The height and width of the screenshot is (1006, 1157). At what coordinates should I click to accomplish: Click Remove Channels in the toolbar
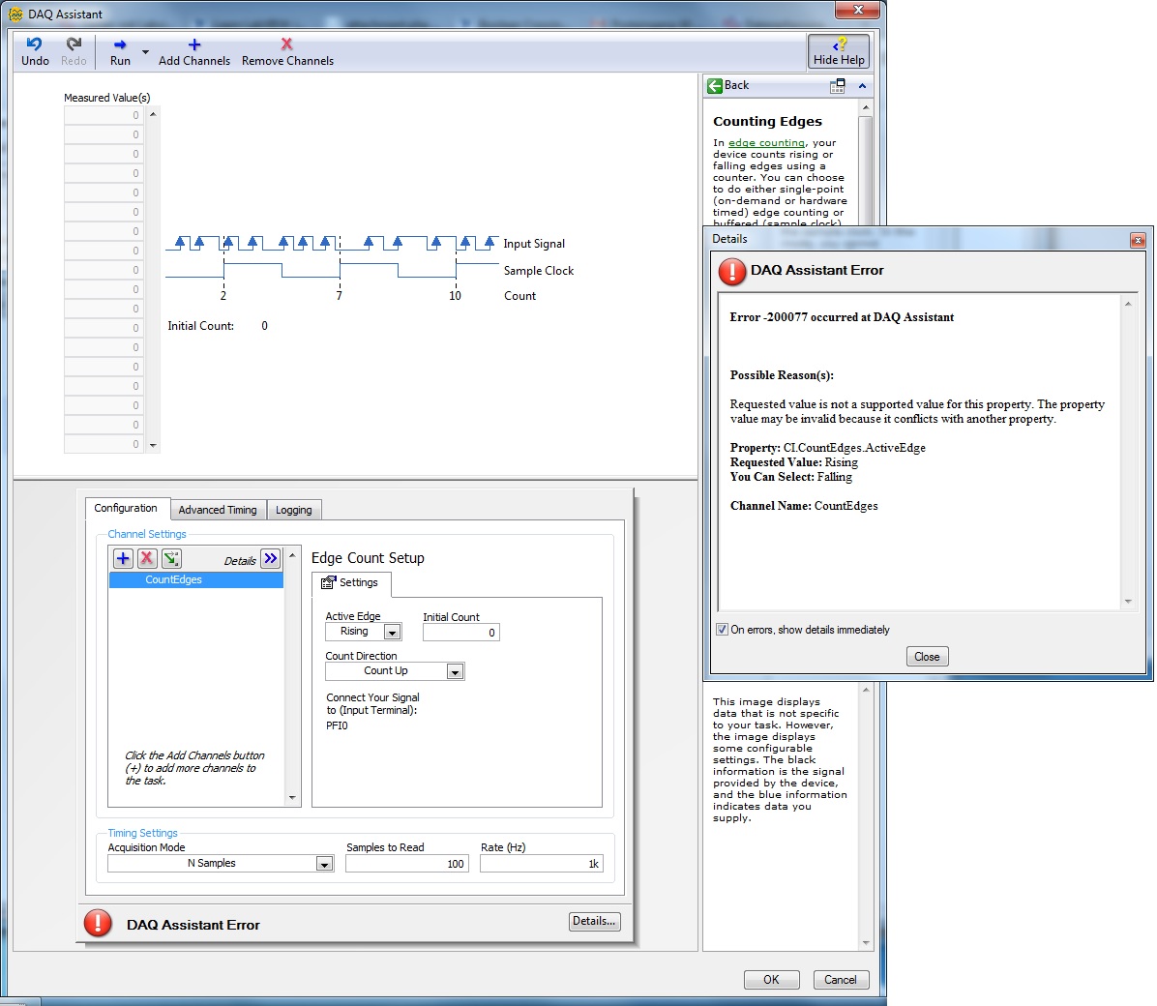click(287, 51)
